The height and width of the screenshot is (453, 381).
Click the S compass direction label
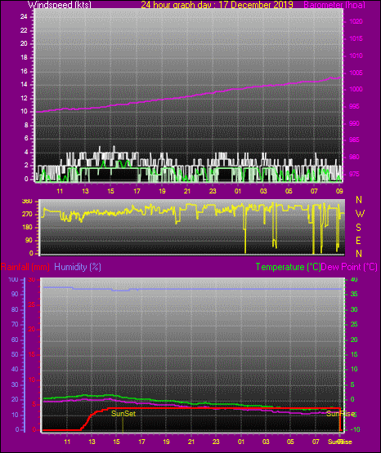358,228
